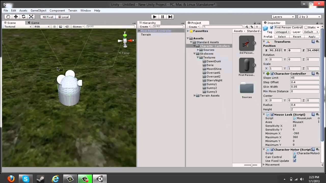Toggle Local/Global handle rotation
The height and width of the screenshot is (183, 326).
coord(63,17)
